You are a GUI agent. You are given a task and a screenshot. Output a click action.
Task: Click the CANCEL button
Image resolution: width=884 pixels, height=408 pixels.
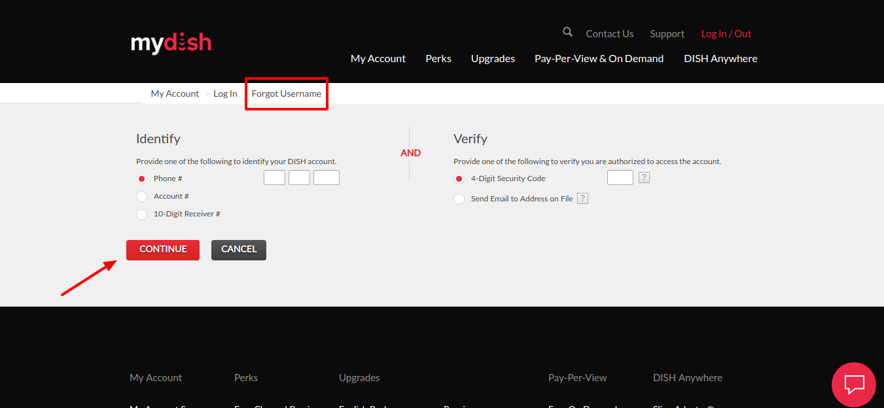pyautogui.click(x=239, y=250)
